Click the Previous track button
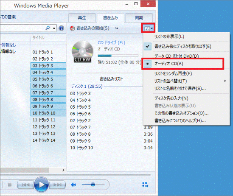Screen dimensions: 233x196 [x=25, y=185]
